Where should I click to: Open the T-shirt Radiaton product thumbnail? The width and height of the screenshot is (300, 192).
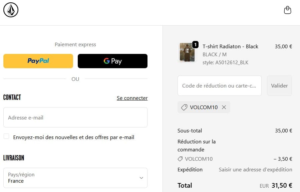tap(187, 52)
